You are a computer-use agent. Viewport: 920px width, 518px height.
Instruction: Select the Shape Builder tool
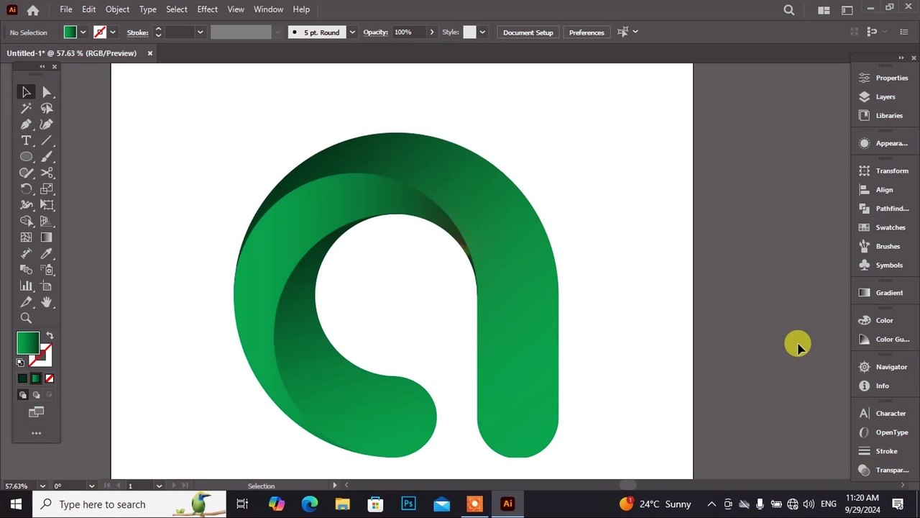pyautogui.click(x=26, y=222)
